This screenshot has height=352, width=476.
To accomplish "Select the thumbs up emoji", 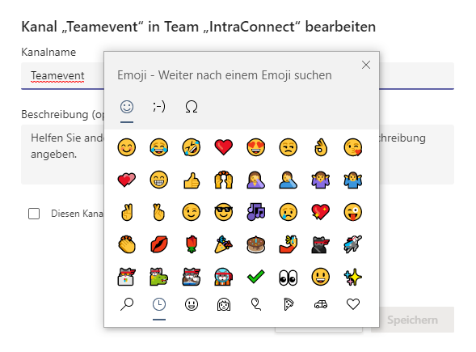I will click(x=192, y=180).
